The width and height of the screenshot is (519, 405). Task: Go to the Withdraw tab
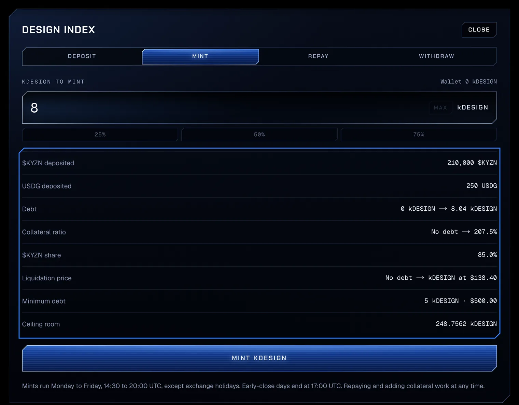[436, 56]
